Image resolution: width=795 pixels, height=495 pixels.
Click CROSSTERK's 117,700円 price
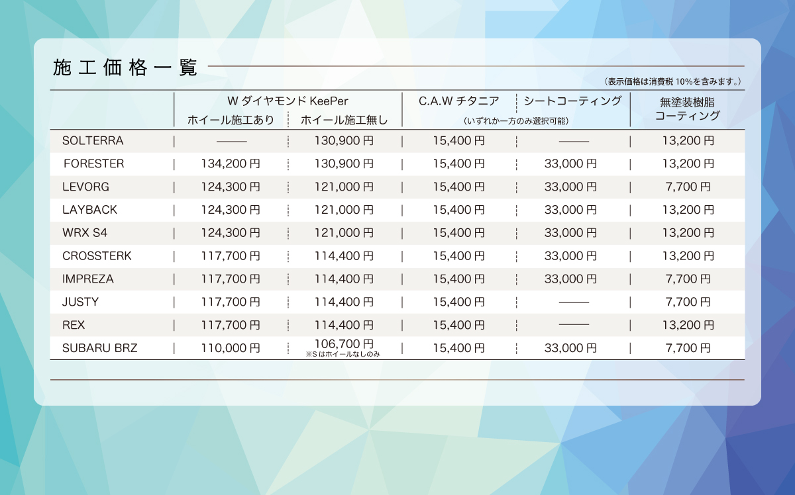point(231,256)
